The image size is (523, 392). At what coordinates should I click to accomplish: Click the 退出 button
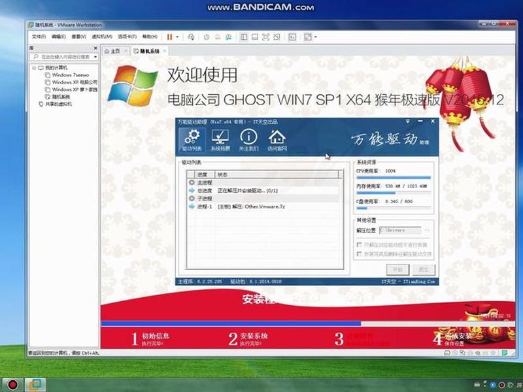click(424, 269)
